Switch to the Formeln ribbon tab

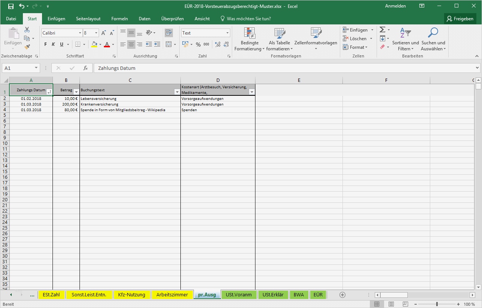(119, 18)
